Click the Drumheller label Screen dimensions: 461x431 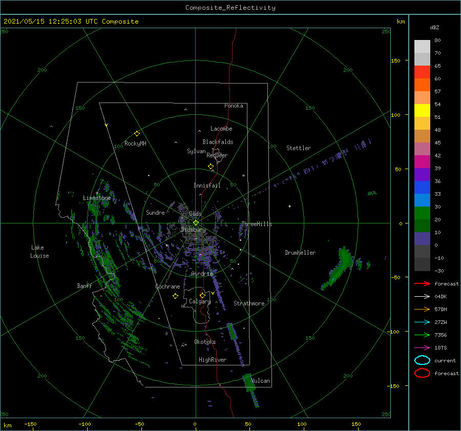click(x=300, y=253)
